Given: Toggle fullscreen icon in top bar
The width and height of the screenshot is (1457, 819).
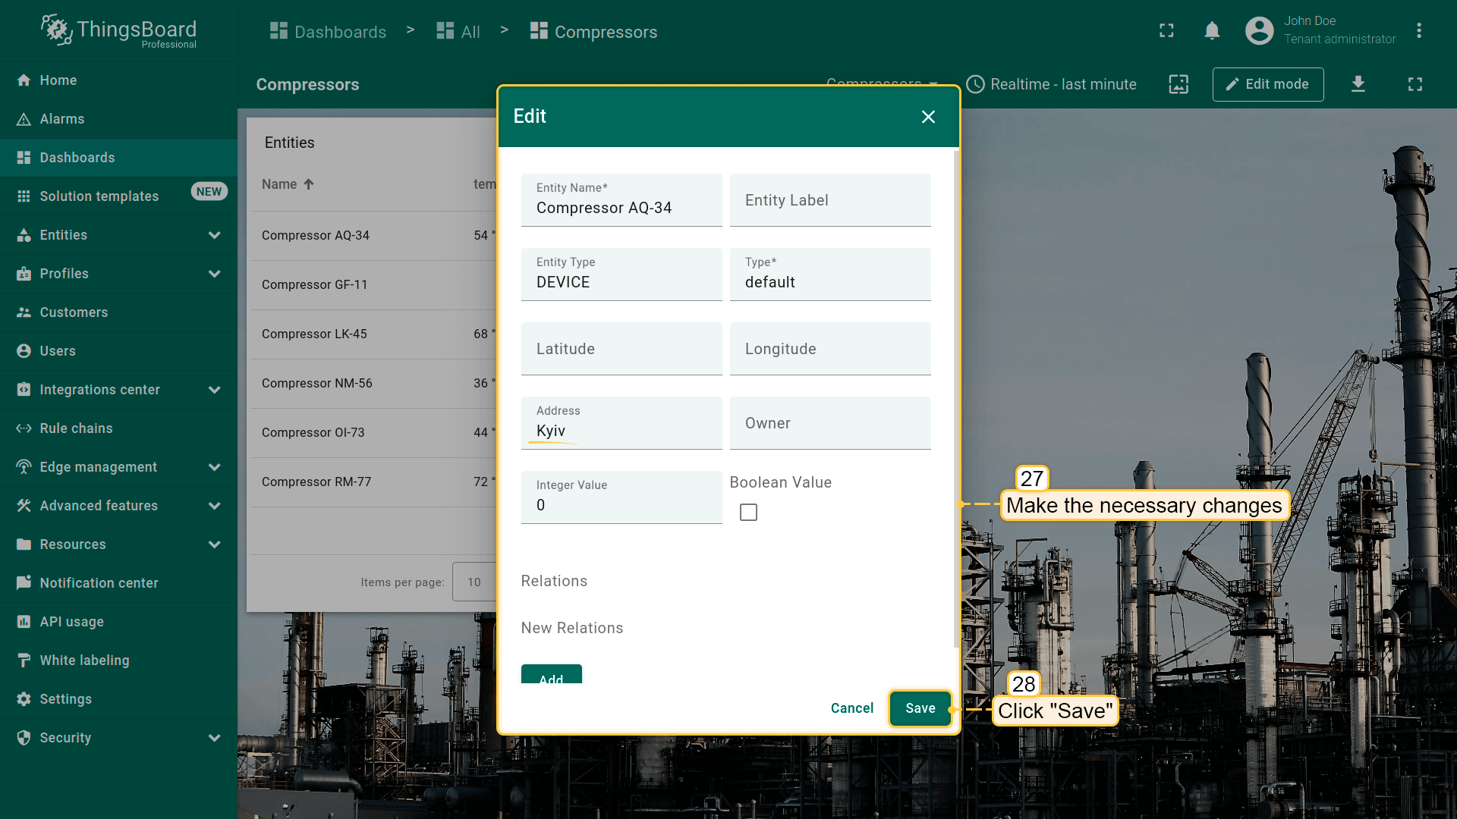Looking at the screenshot, I should point(1166,31).
